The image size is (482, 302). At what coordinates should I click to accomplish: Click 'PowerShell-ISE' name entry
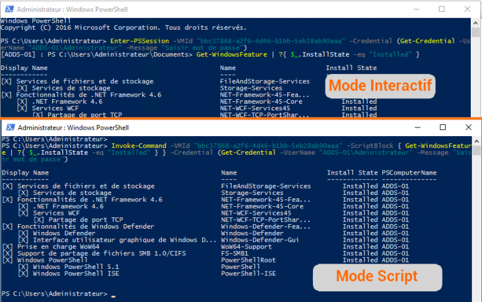248,274
